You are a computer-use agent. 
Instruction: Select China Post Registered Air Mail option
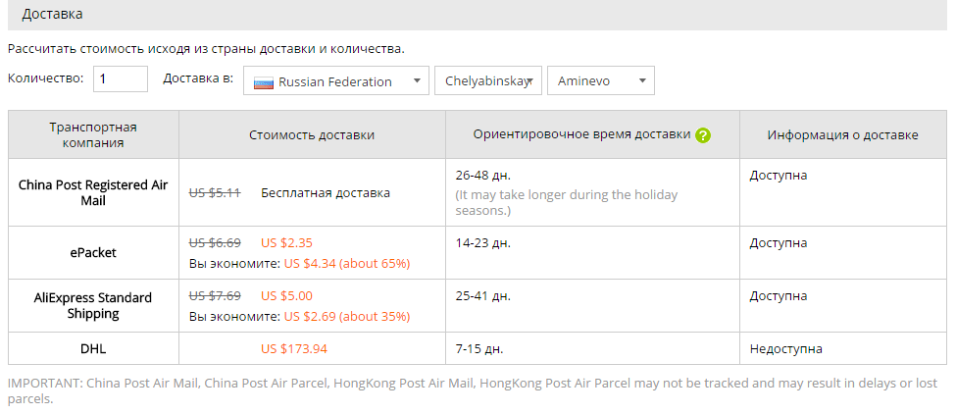pyautogui.click(x=94, y=192)
